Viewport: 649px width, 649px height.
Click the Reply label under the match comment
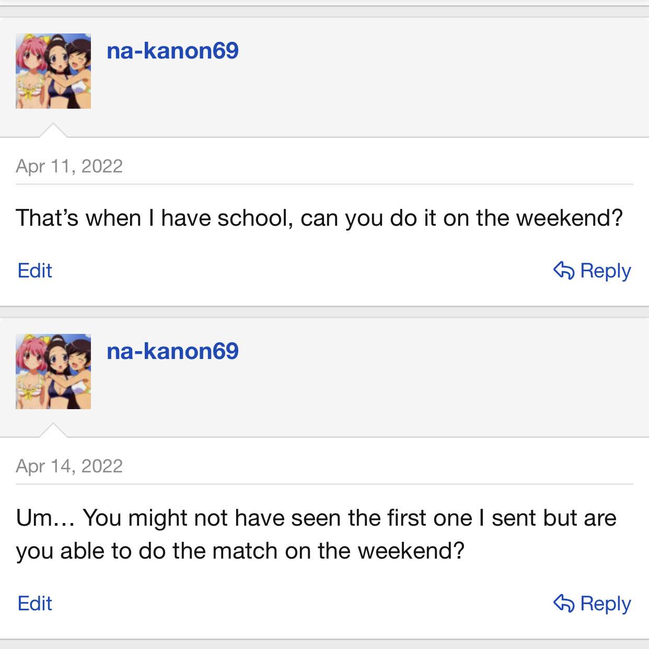605,604
